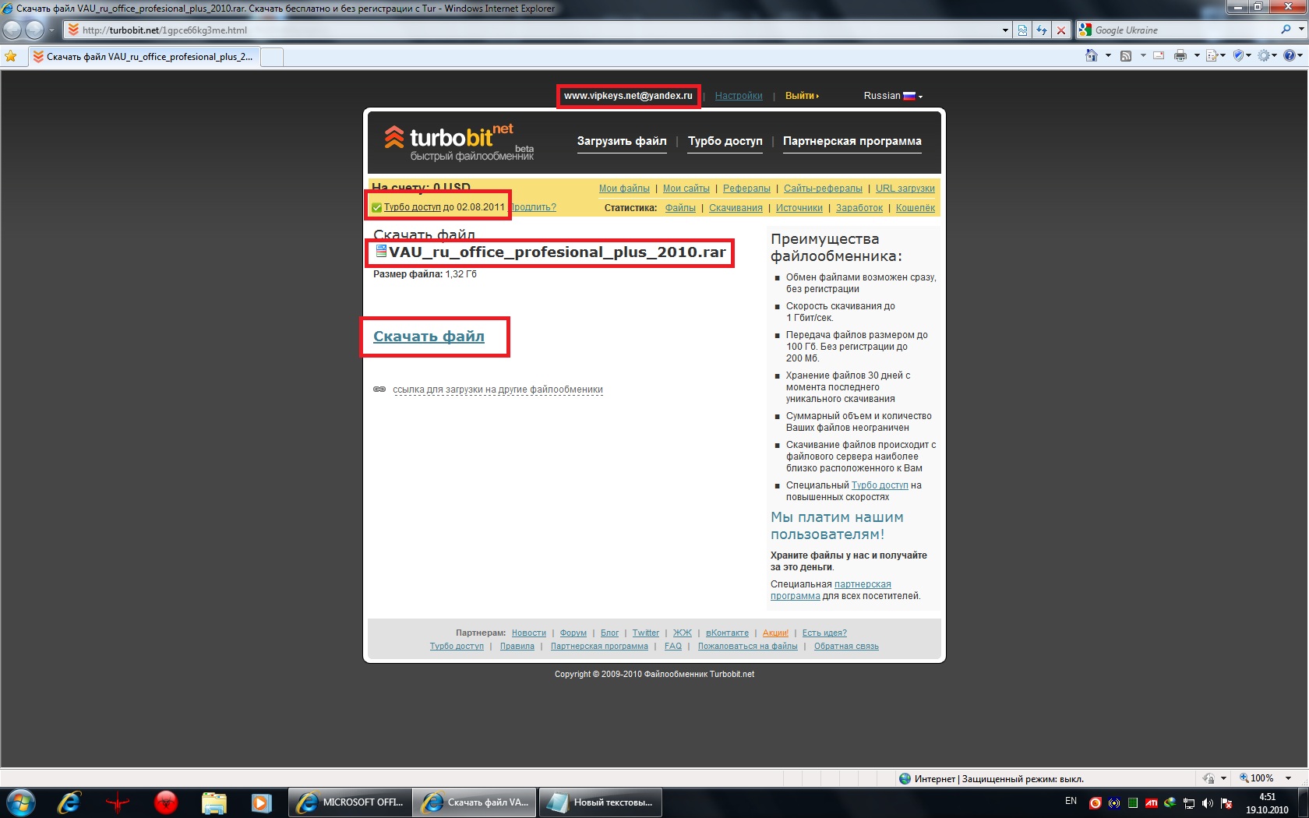Switch to Новый текстовы... Notepad taskbar window

coord(600,802)
